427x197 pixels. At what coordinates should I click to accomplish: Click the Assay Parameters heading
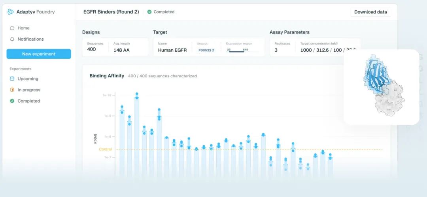(289, 32)
